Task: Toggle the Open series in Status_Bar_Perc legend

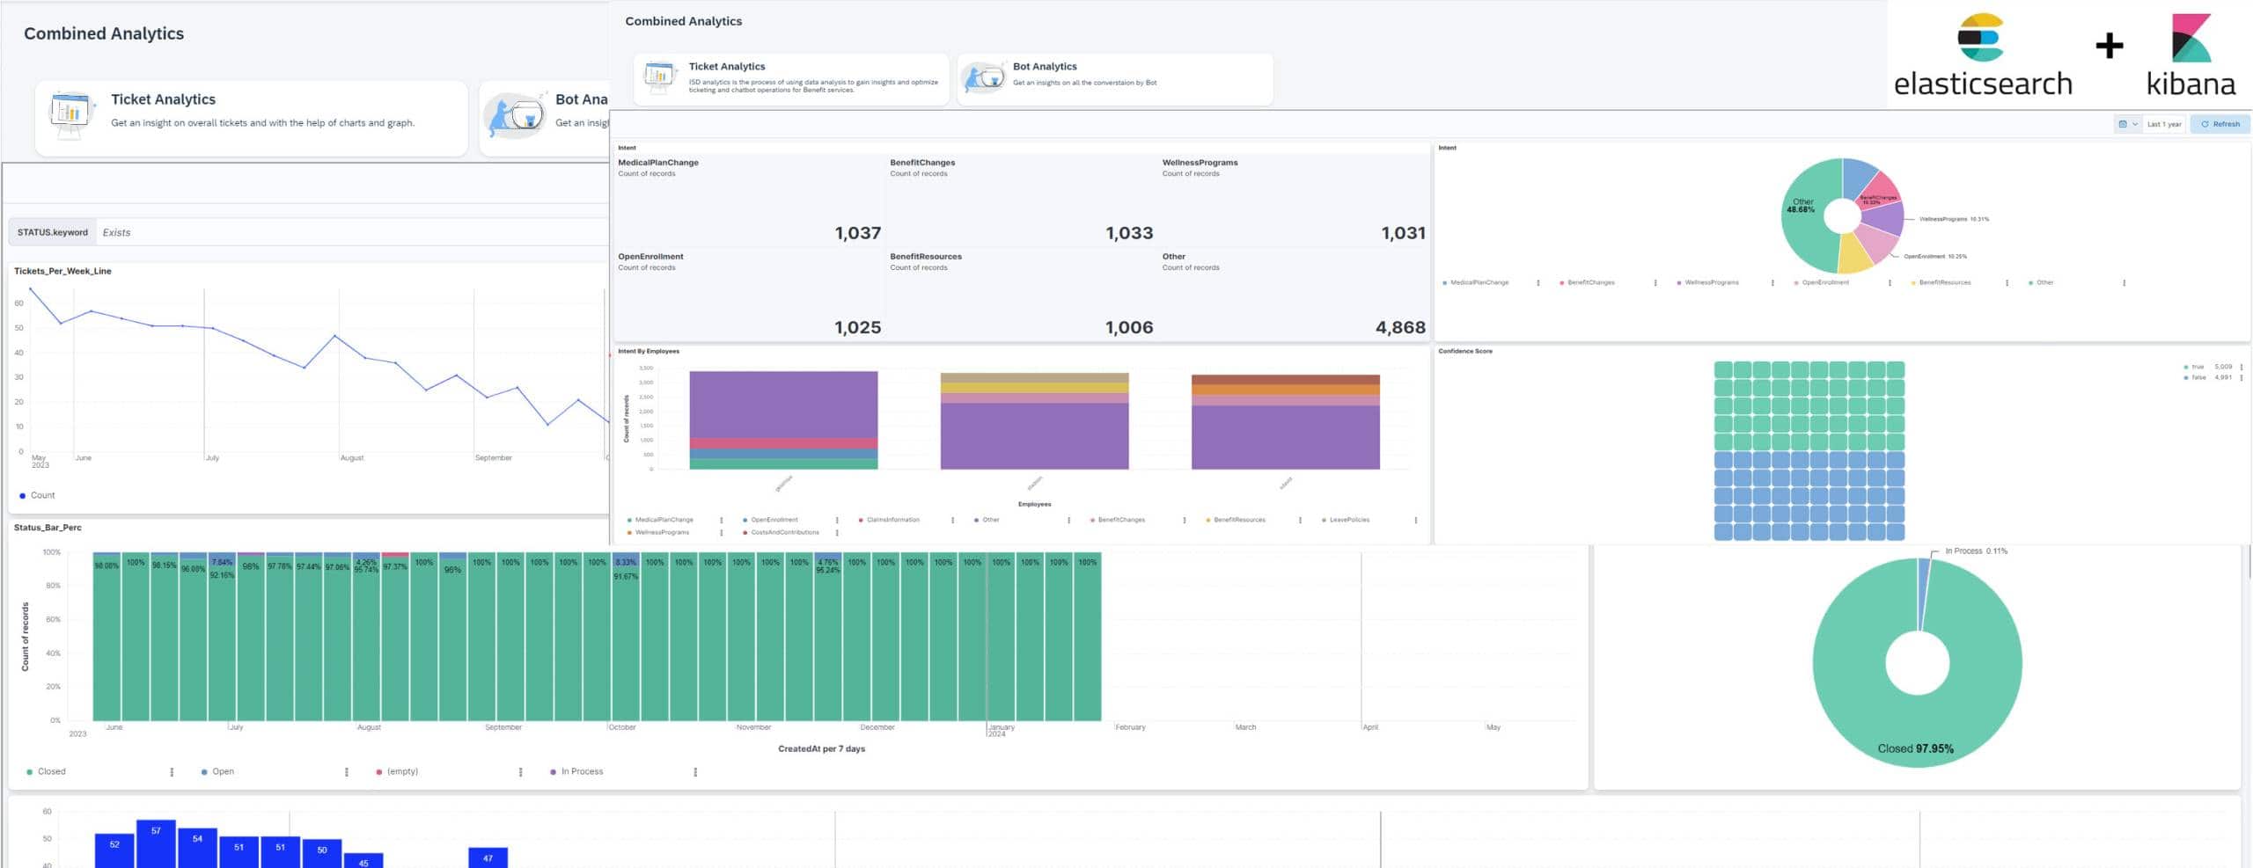Action: pos(223,771)
